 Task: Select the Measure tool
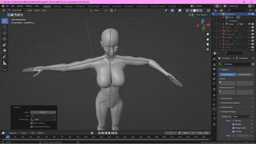point(4,63)
